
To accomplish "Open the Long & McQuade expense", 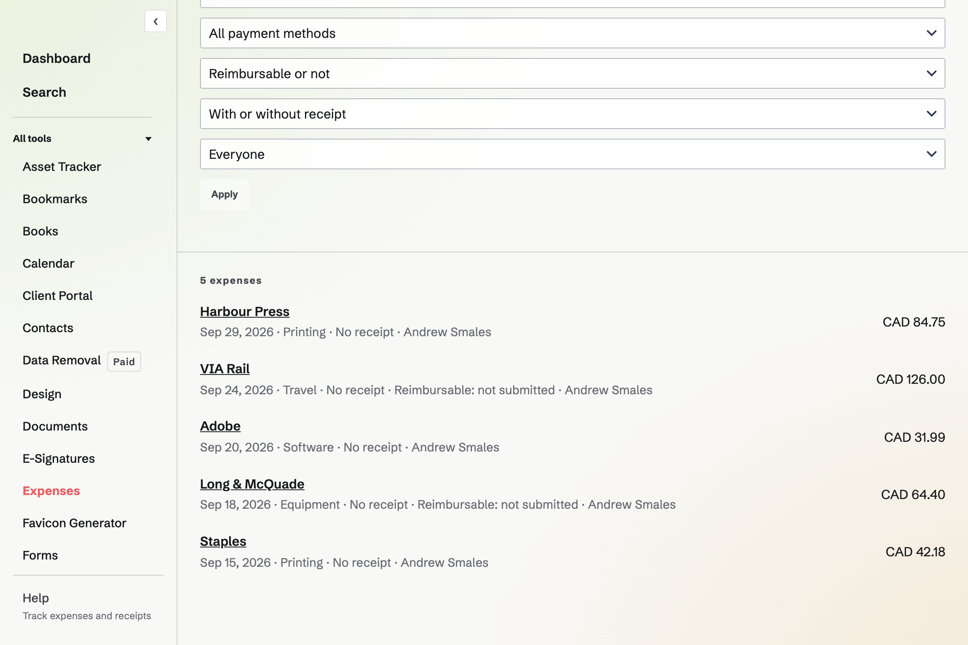I will [252, 484].
